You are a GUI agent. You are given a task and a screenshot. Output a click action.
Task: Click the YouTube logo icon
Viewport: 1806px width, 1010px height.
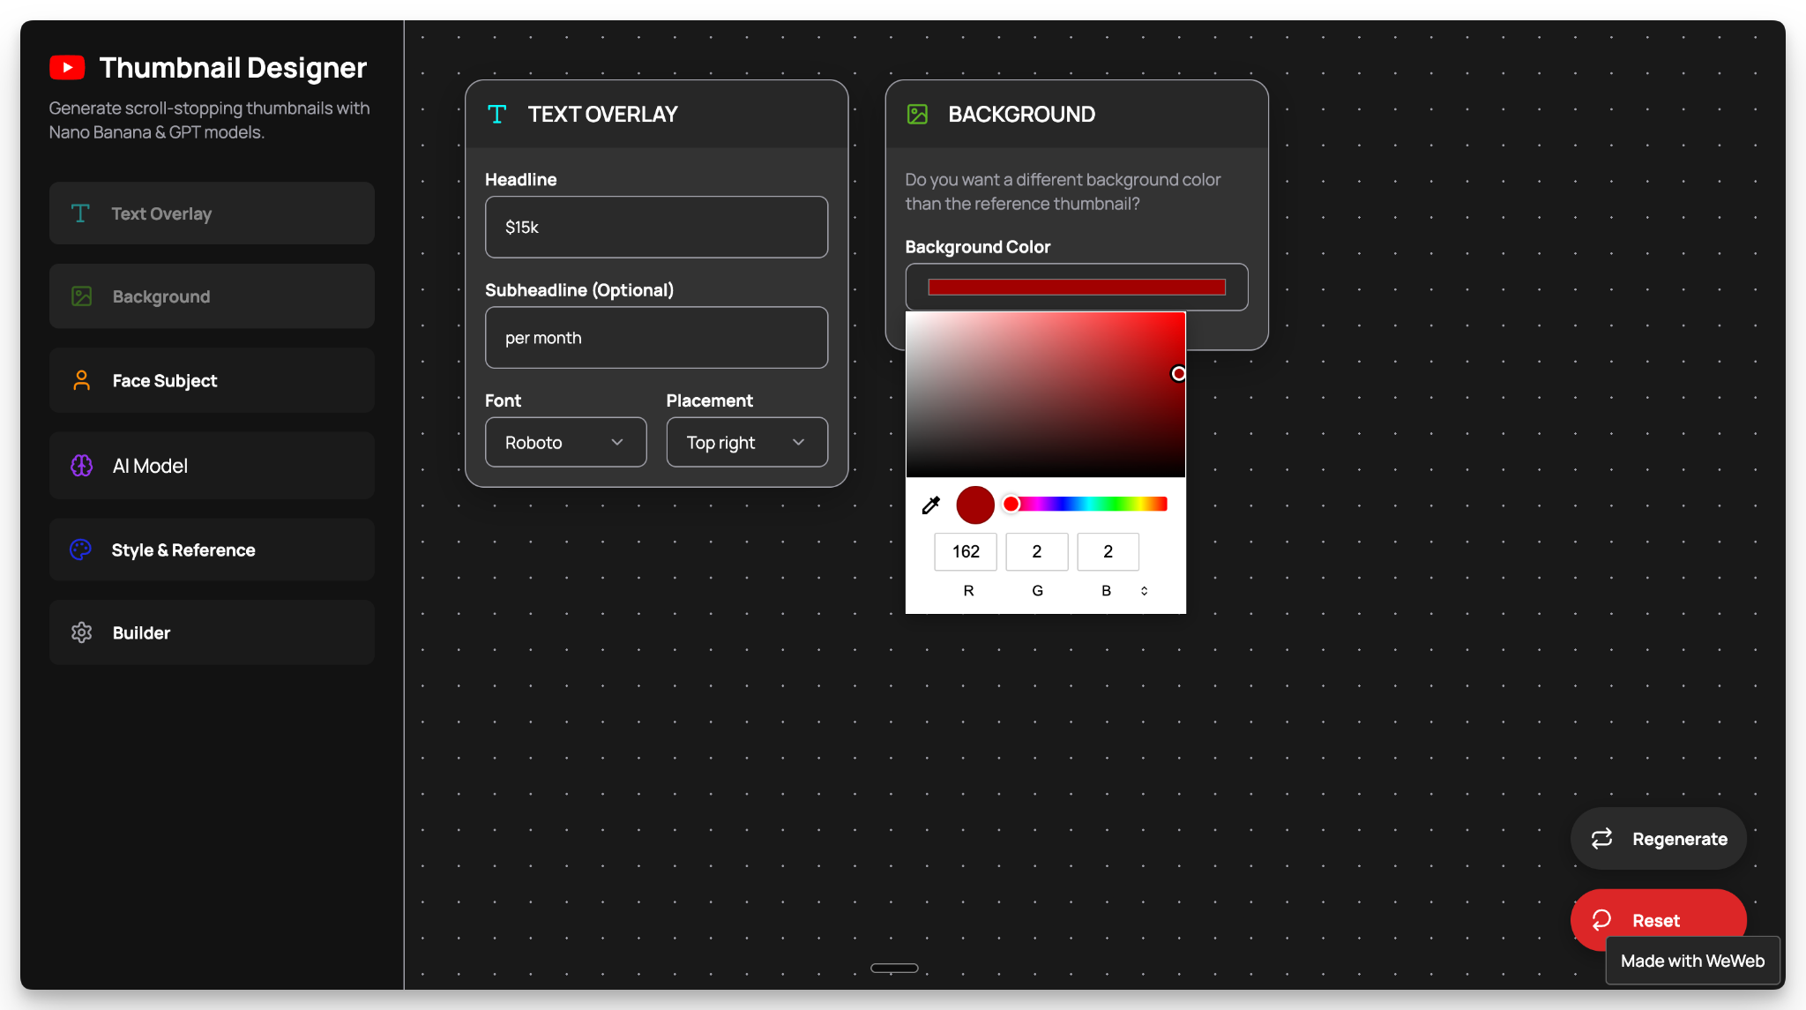[66, 67]
